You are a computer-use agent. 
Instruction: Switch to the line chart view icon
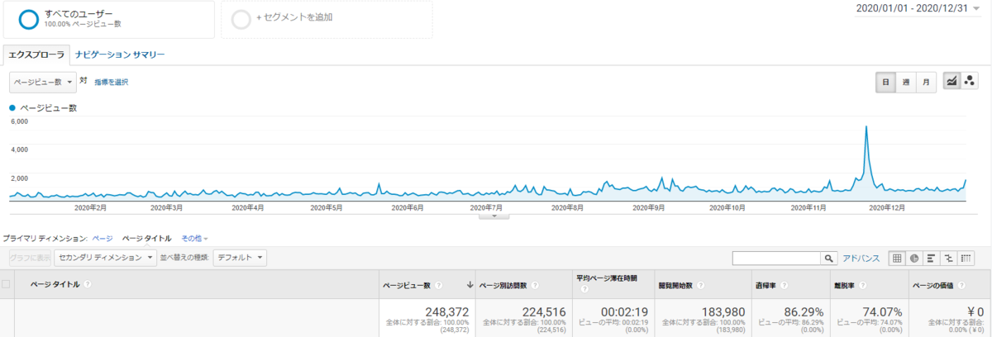coord(952,81)
